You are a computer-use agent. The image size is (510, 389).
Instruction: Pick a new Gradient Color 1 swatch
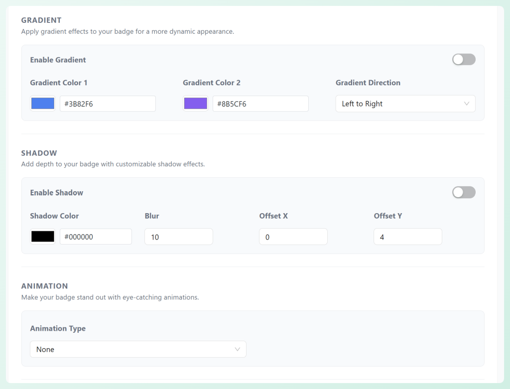point(42,103)
